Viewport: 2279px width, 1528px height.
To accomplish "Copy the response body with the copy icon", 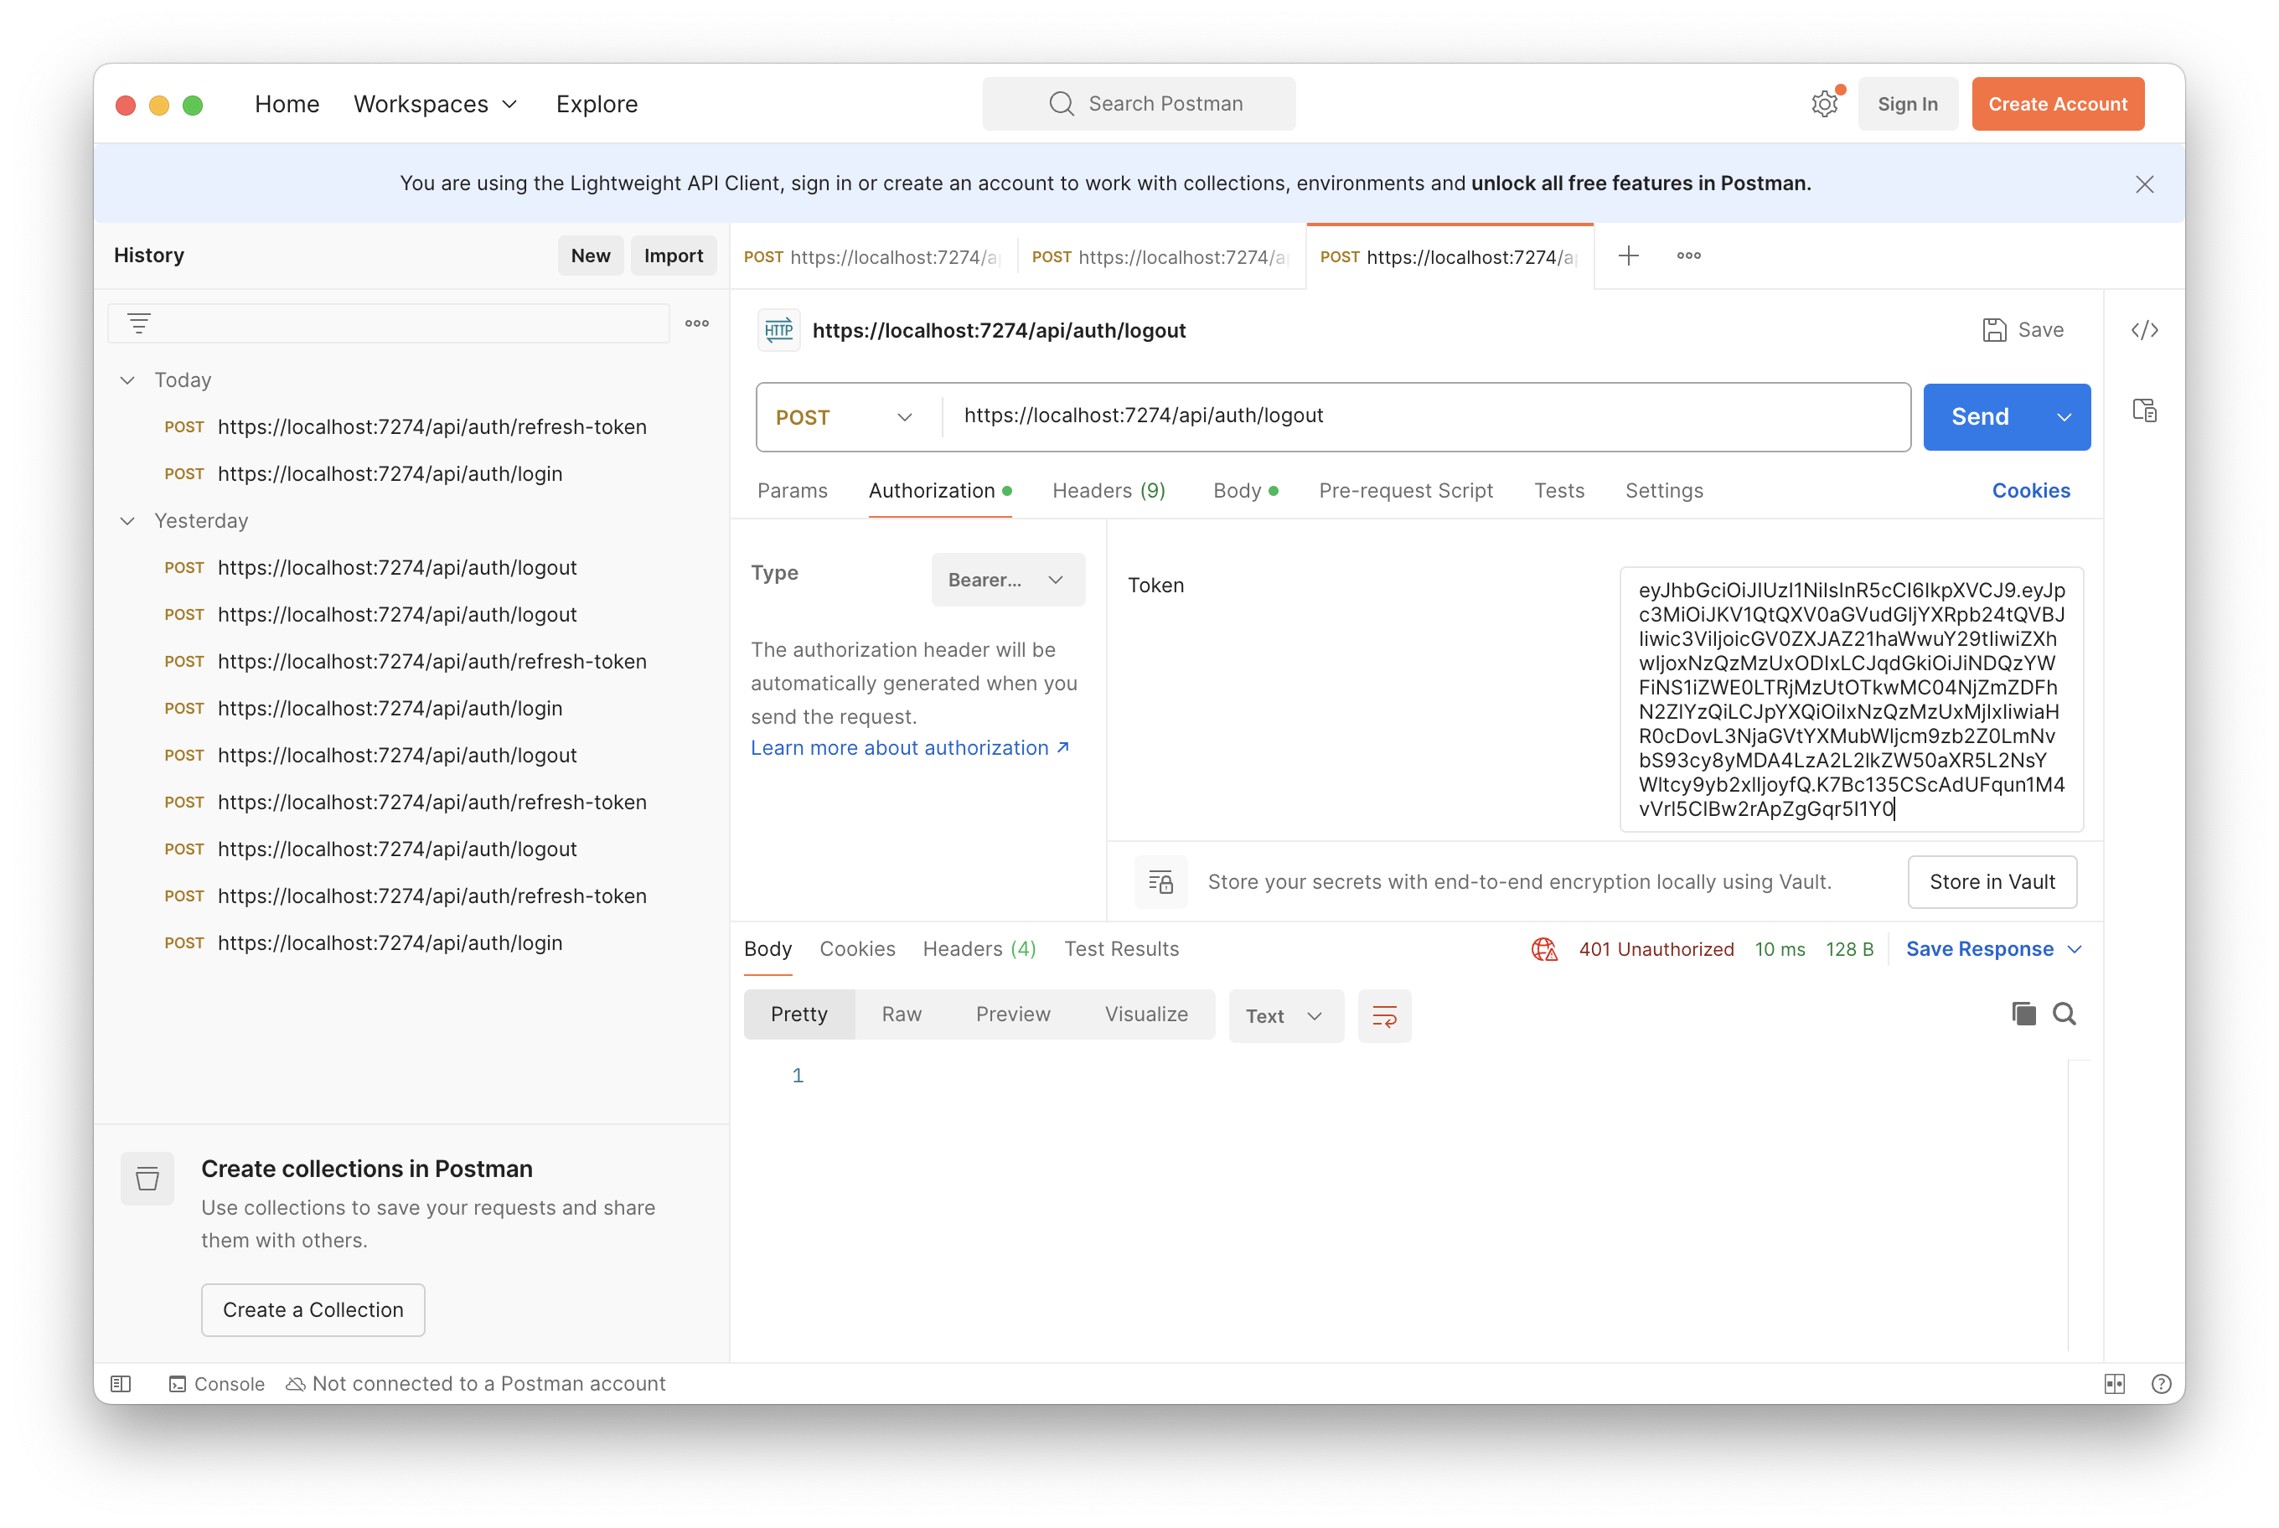I will point(2023,1014).
